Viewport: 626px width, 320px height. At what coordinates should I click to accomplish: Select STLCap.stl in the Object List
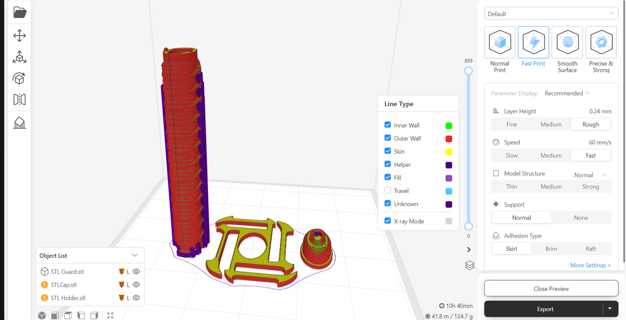64,285
